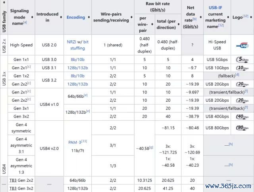This screenshot has height=192, width=254.
Task: Open footnote [b] after Net data rate
Action: pos(194,19)
